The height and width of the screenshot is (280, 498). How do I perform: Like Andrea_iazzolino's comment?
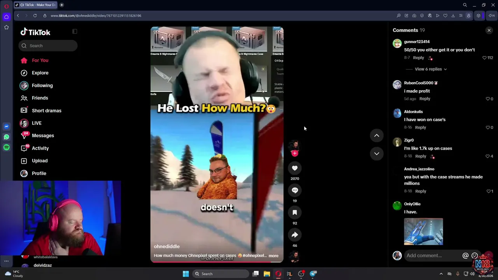point(489,191)
